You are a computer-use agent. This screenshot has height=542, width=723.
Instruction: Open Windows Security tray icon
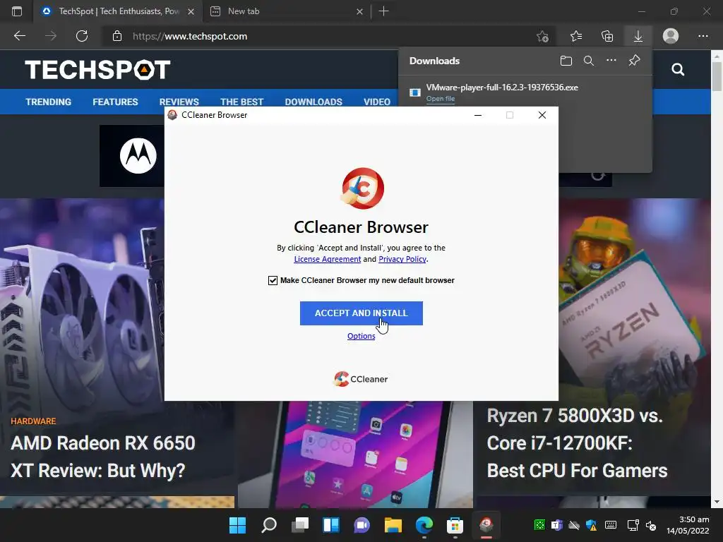point(592,525)
